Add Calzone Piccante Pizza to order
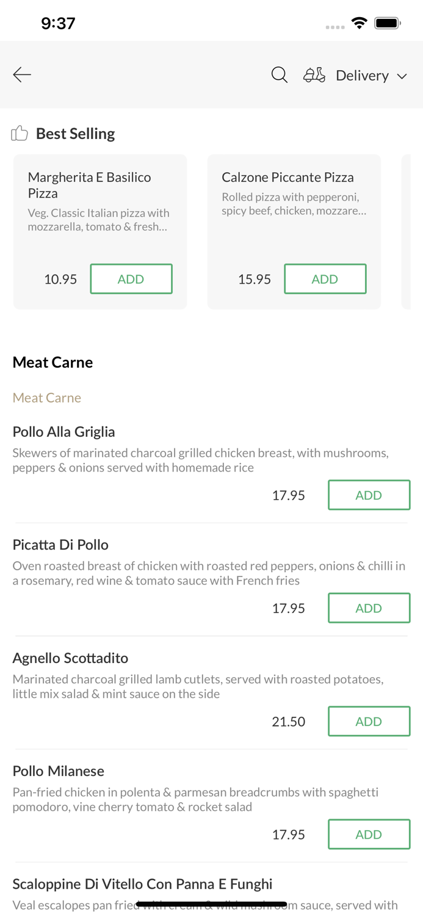Image resolution: width=423 pixels, height=915 pixels. click(325, 279)
